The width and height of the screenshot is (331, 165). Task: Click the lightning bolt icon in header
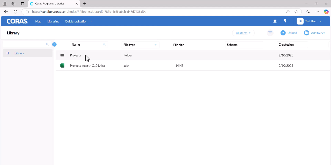(x=285, y=21)
